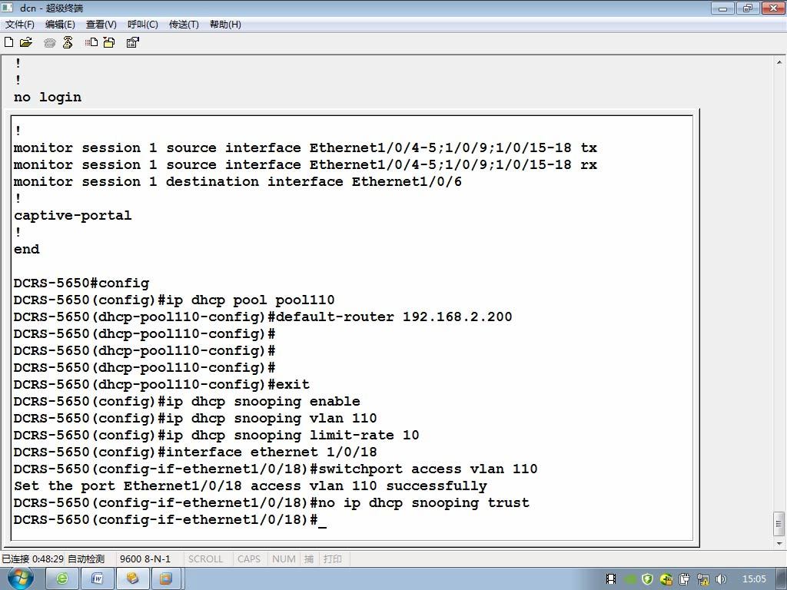787x590 pixels.
Task: Open the 呼叫(C) menu
Action: 142,25
